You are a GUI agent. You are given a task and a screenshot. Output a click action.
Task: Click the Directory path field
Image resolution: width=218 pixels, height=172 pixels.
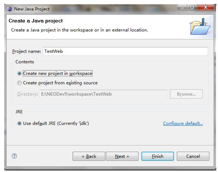pos(104,94)
